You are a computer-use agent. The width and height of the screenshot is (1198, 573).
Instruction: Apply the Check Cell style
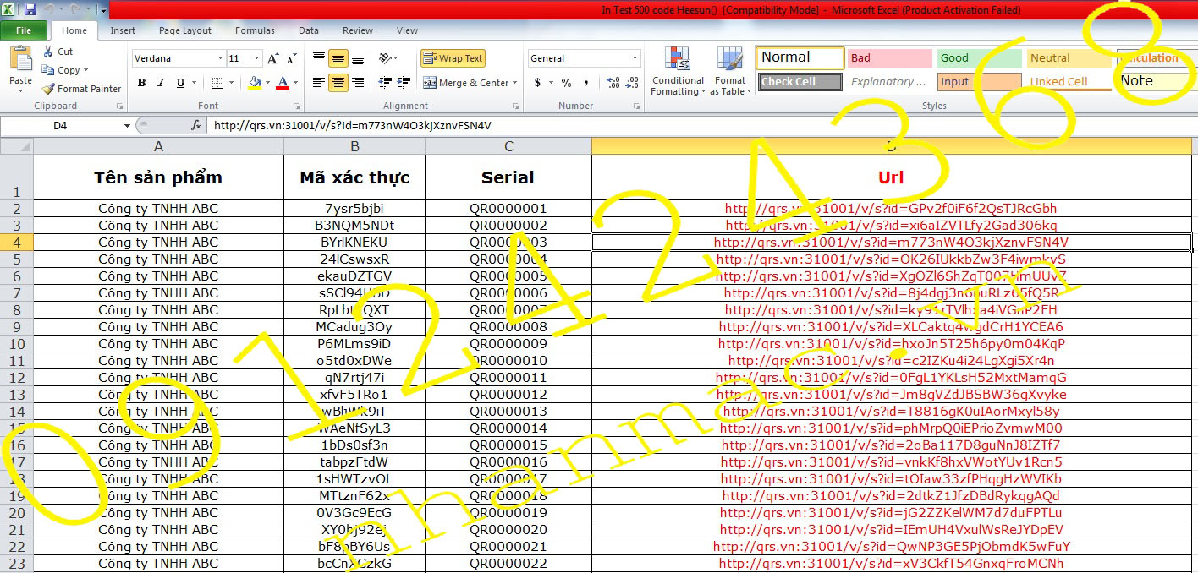[x=800, y=82]
